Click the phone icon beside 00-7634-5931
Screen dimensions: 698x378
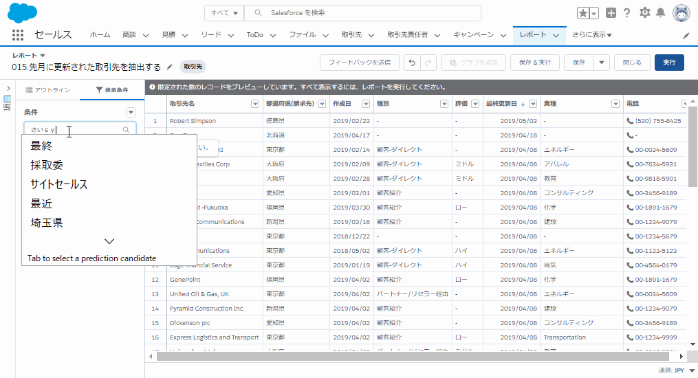[x=630, y=164]
